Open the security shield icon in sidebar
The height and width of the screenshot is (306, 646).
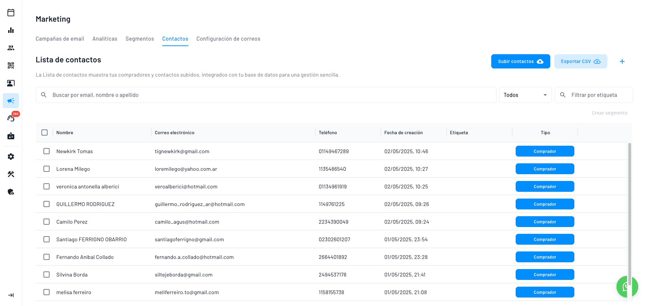tap(11, 192)
